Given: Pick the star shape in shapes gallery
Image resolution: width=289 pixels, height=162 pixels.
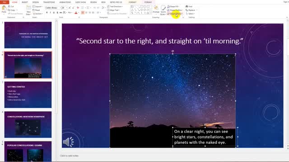Looking at the screenshot, I should [148, 13].
